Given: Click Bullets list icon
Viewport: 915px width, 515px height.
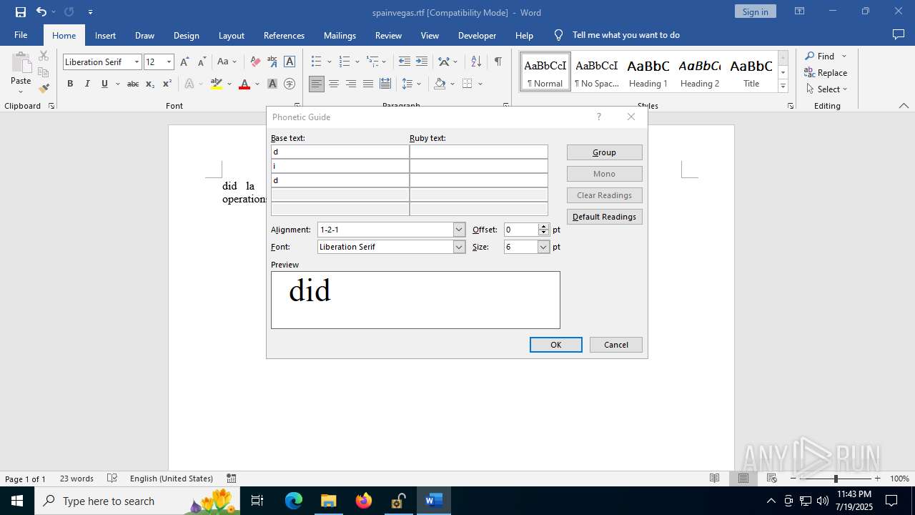Looking at the screenshot, I should point(317,62).
